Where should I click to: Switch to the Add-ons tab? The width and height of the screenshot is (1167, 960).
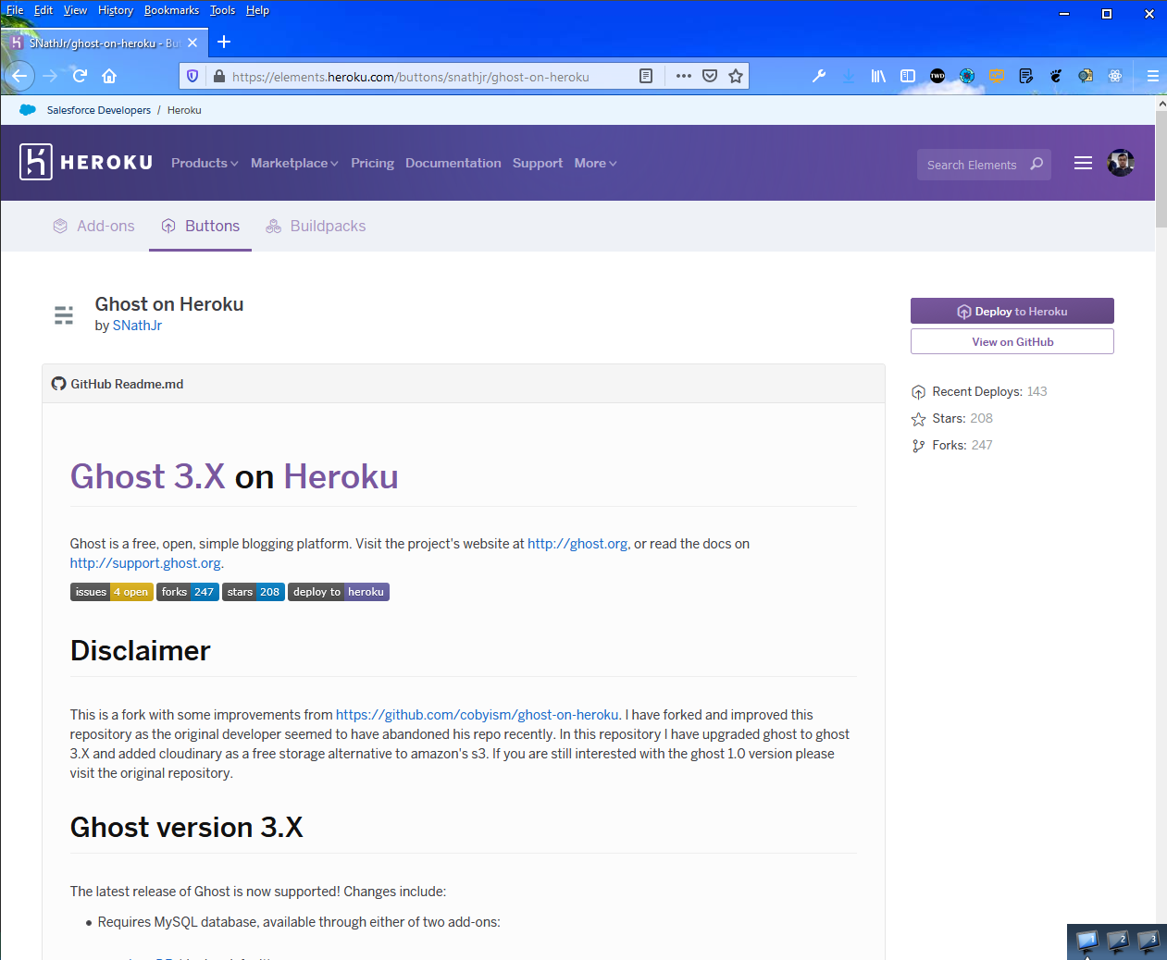(x=93, y=226)
